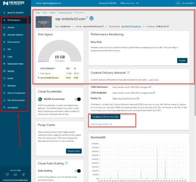
Task: Click the Dev Environments monitor icon
Action: tap(4, 100)
